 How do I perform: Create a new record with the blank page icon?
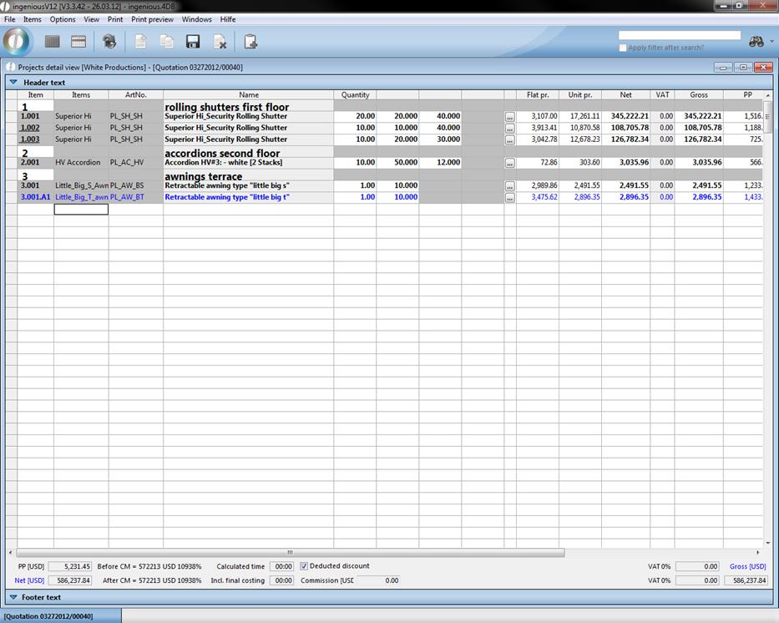(x=140, y=42)
